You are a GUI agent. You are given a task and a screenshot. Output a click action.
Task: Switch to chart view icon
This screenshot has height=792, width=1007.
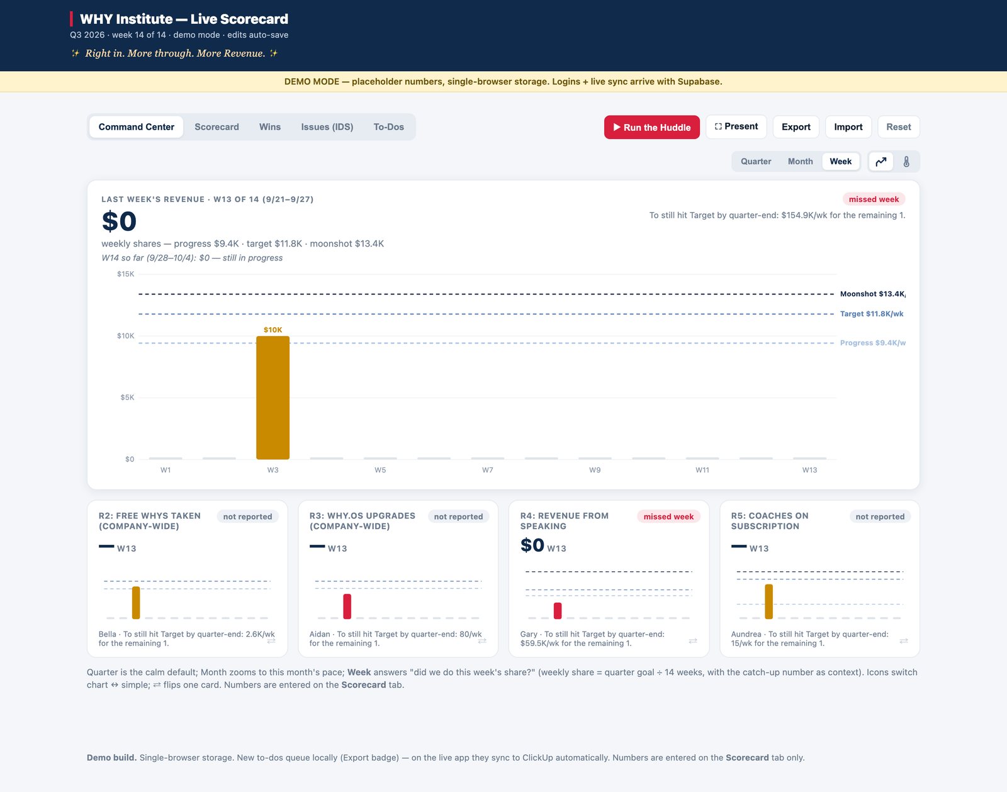pyautogui.click(x=881, y=162)
